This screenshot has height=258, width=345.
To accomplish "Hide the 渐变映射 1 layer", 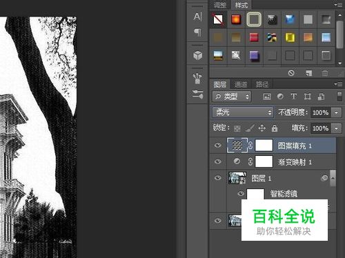I will pos(218,161).
